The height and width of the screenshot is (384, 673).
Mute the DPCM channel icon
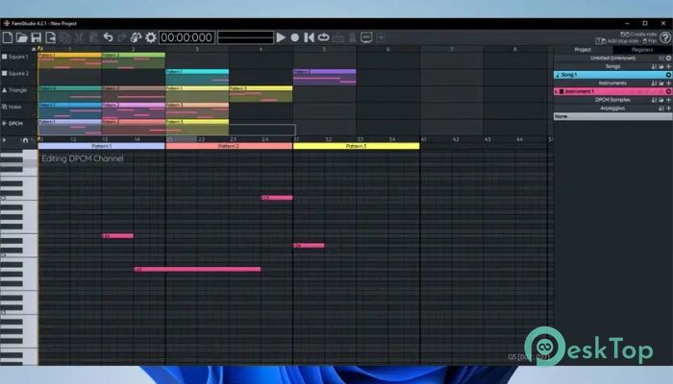pyautogui.click(x=4, y=124)
